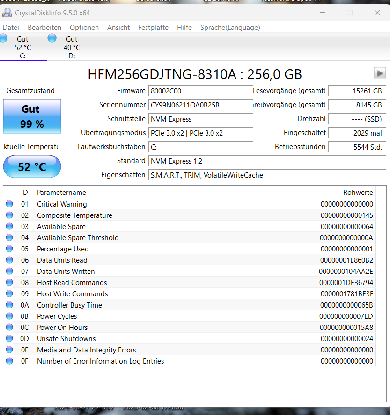
Task: Click status orb for Available Spare row
Action: click(9, 226)
